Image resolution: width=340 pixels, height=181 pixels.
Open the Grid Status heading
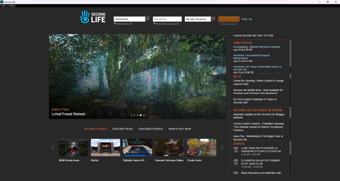243,43
